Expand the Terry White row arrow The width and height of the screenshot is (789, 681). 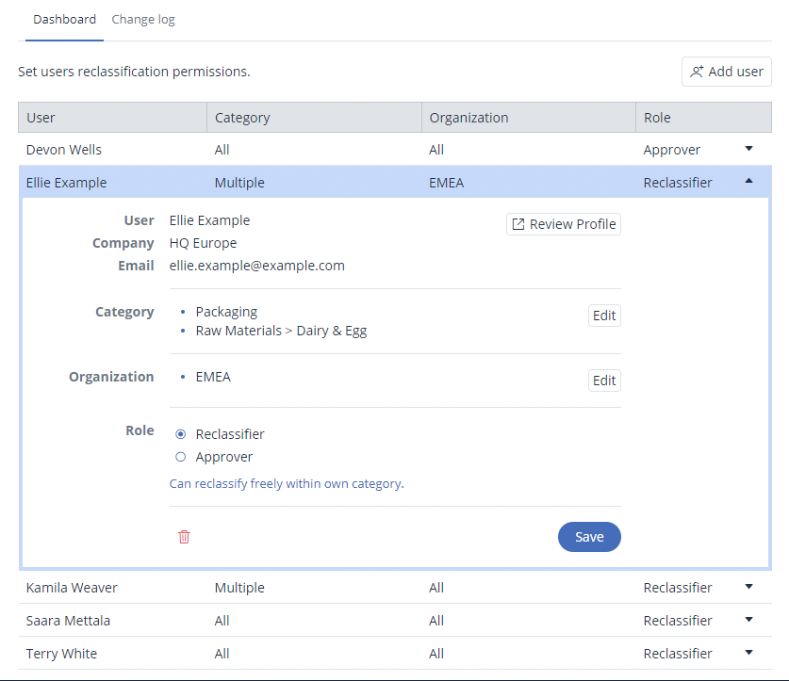point(749,653)
